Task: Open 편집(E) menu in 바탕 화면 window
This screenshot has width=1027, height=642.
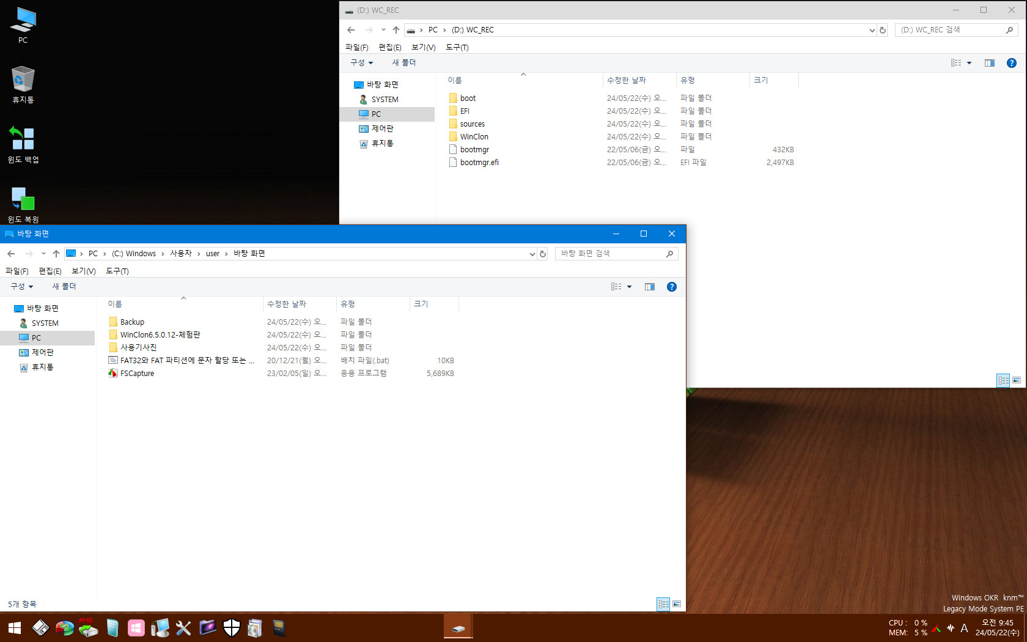Action: (x=50, y=271)
